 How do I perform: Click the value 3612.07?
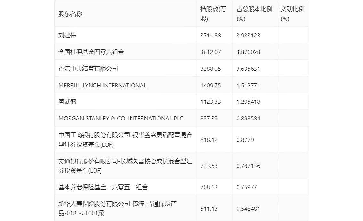(x=210, y=52)
